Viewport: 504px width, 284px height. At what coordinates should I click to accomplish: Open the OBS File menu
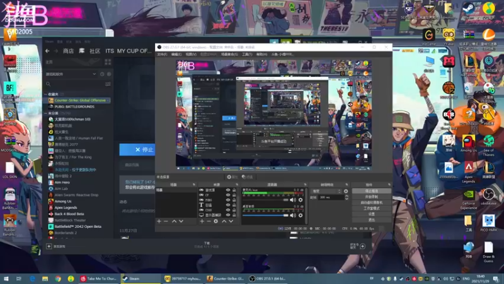(x=162, y=54)
